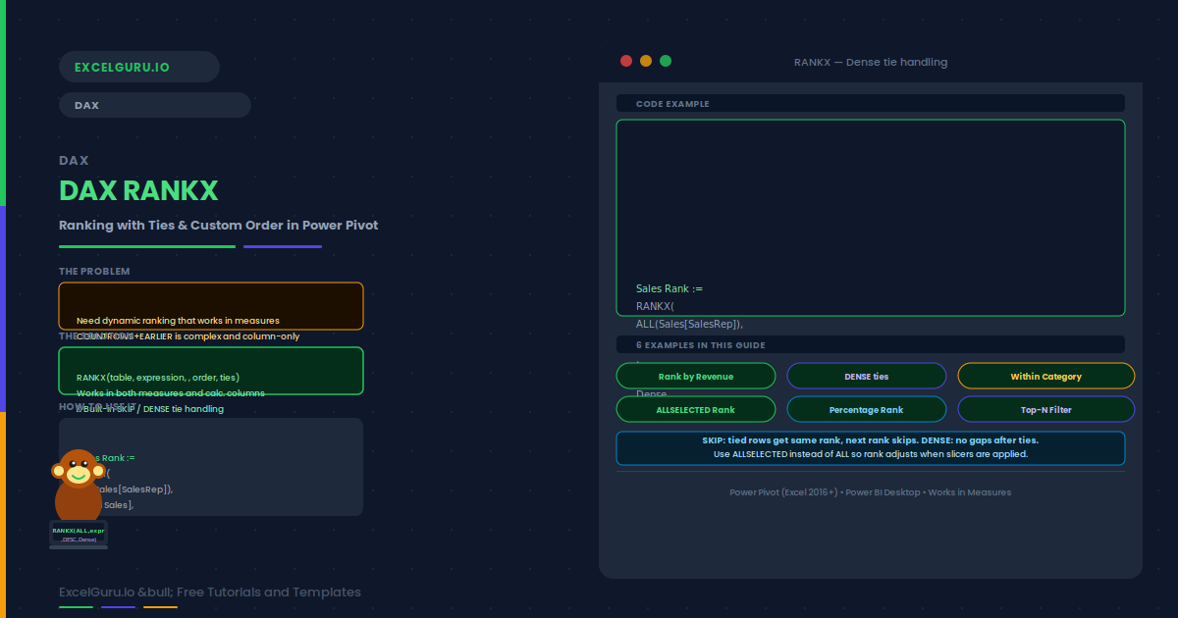Click the mascot's RANKX(ALL,expr laptop label

click(79, 531)
